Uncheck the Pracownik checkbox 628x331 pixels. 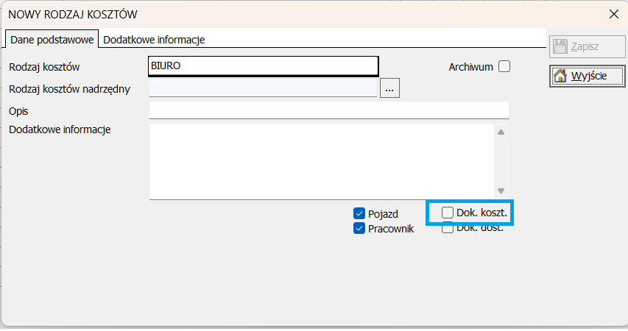(359, 228)
